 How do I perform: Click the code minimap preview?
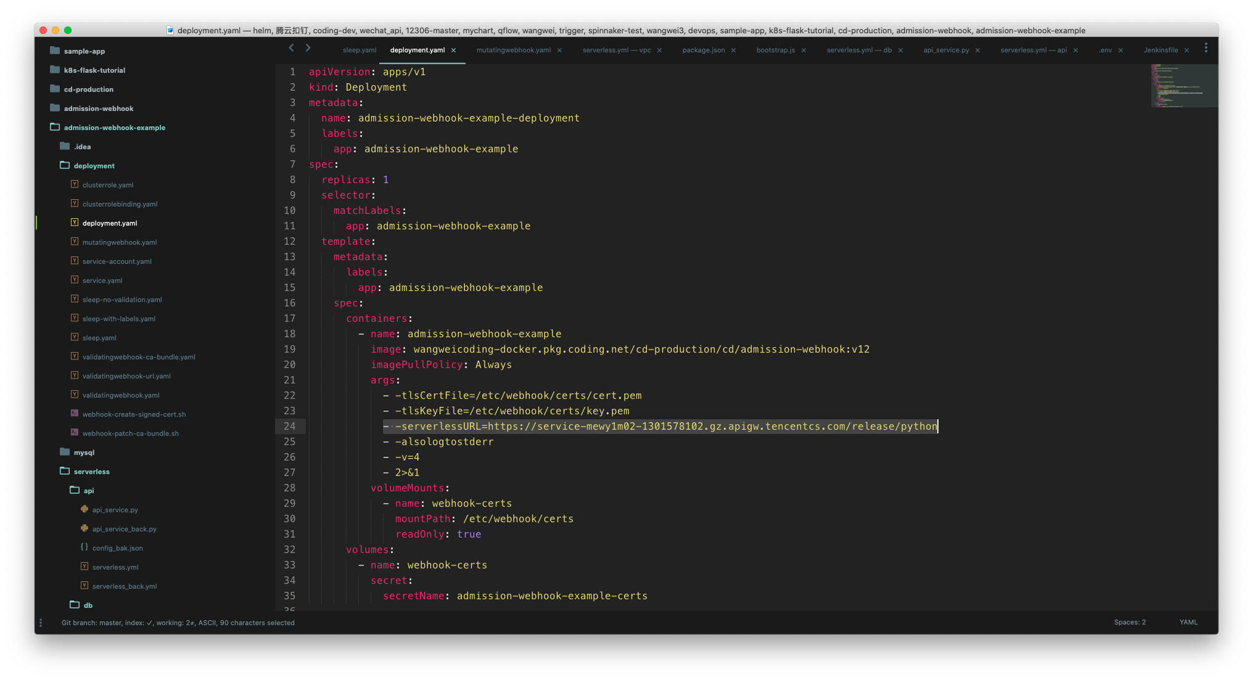pyautogui.click(x=1183, y=86)
